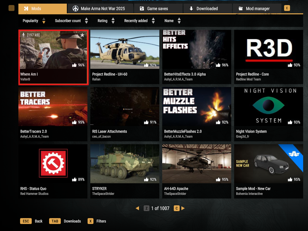Open the STRYKER vehicle thumbnail
This screenshot has height=231, width=308.
[x=125, y=164]
